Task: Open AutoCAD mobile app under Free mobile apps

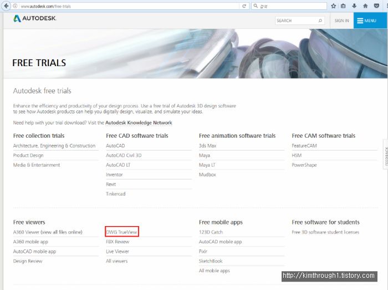Action: click(x=220, y=242)
